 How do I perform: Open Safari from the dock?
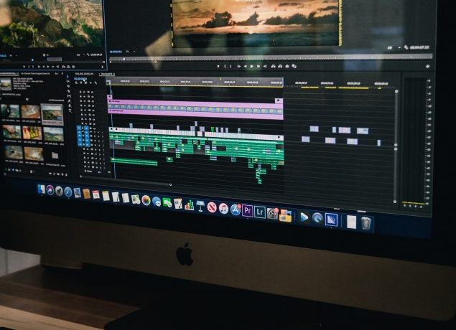click(68, 192)
